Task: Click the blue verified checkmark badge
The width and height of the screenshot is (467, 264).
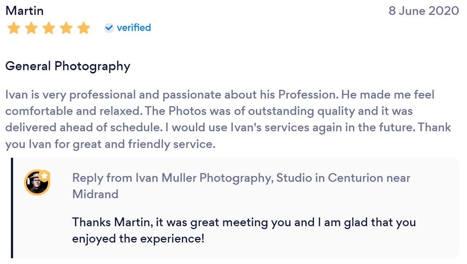Action: [109, 28]
